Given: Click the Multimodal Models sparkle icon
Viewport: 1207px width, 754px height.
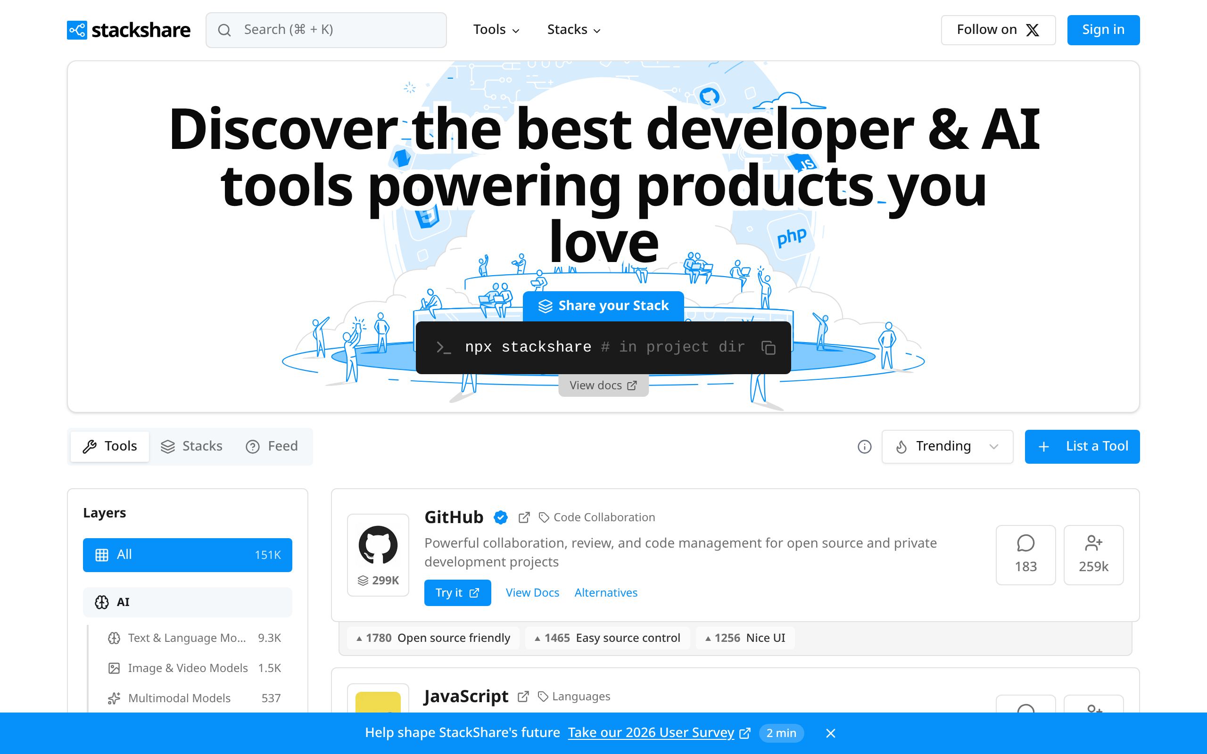Looking at the screenshot, I should pos(114,698).
